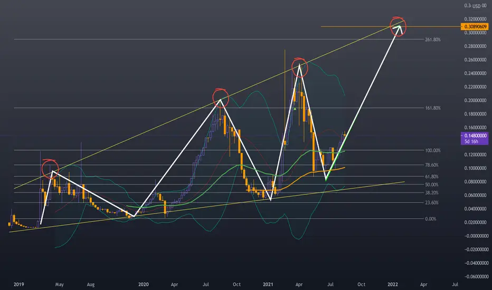
Task: Click the 0.00% Fibonacci level label
Action: point(431,219)
